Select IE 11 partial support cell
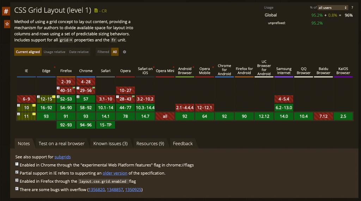This screenshot has height=201, width=361. tap(26, 116)
